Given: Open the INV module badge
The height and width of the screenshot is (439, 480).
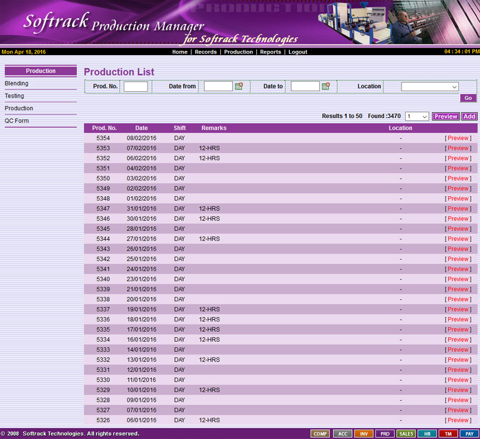Looking at the screenshot, I should click(363, 434).
